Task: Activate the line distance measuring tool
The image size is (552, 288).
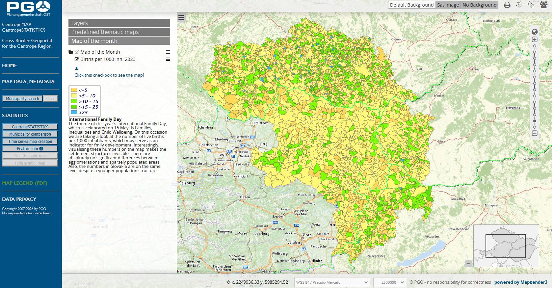Action: pyautogui.click(x=519, y=5)
